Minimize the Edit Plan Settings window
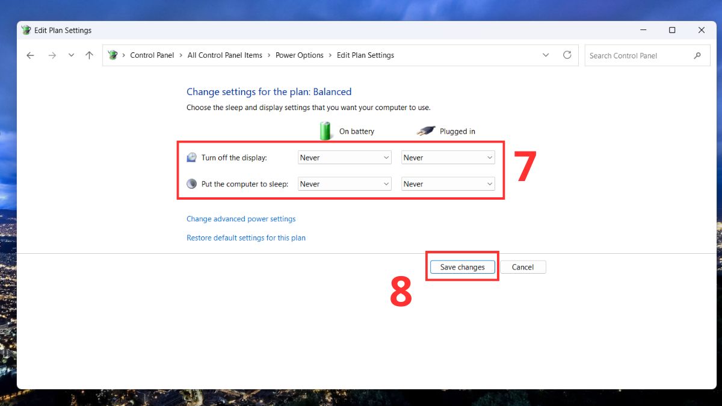This screenshot has height=406, width=722. click(643, 30)
